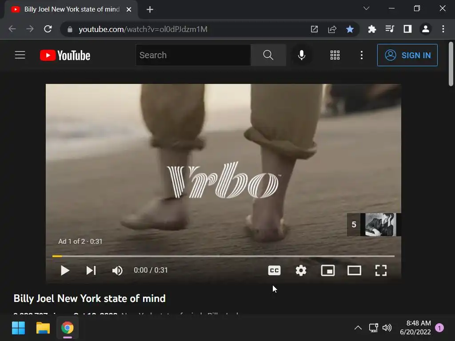Screen dimensions: 455x341
Task: Open network status tray icon
Action: tap(373, 328)
